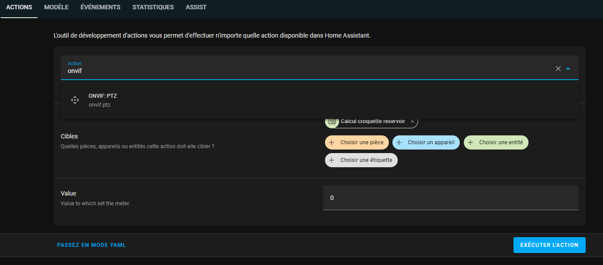Collapse the Action dropdown list

[x=568, y=69]
